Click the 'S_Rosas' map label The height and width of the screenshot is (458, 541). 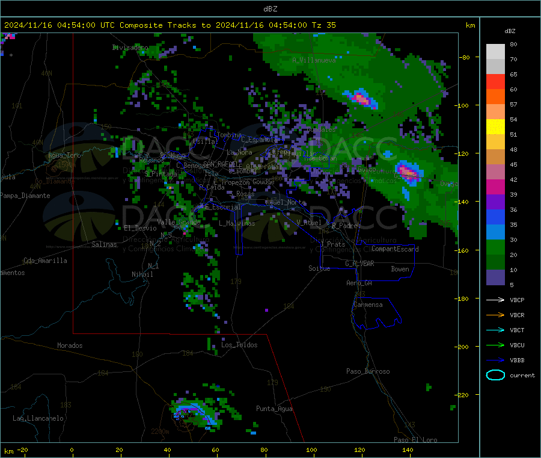[x=242, y=194]
